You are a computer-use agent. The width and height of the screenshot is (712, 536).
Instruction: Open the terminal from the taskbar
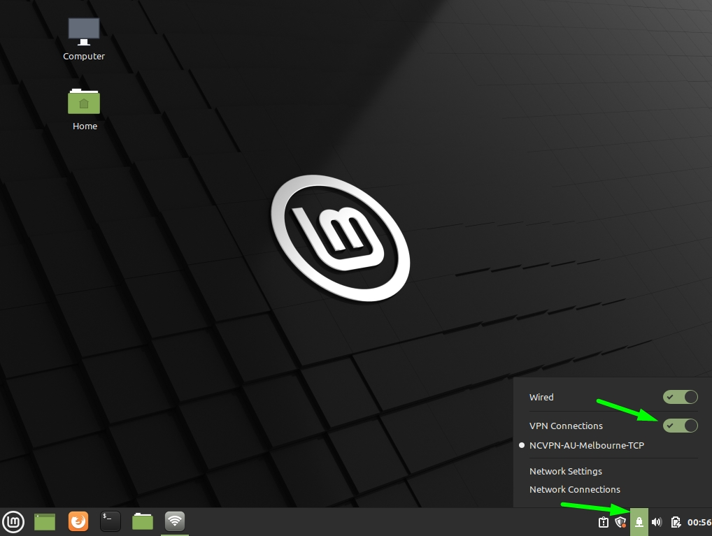[111, 521]
